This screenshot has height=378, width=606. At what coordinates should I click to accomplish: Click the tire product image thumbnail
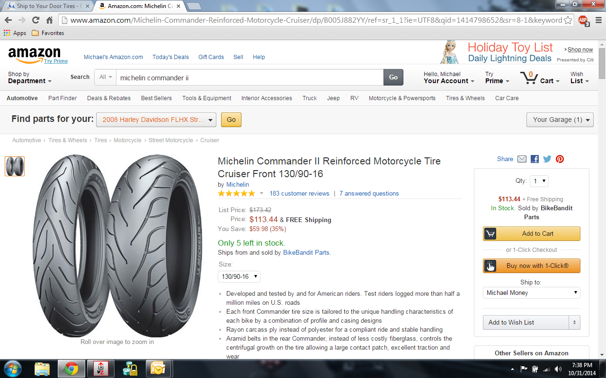point(15,166)
